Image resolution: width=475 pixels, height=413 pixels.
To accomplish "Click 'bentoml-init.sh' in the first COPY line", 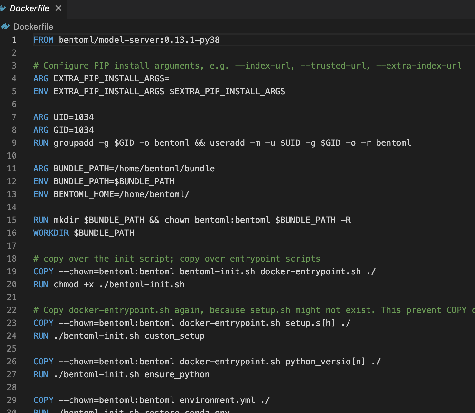I will 217,271.
